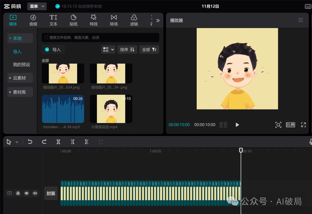The image size is (312, 214).
Task: Switch to the 贴纸 stickers tab
Action: coord(73,20)
